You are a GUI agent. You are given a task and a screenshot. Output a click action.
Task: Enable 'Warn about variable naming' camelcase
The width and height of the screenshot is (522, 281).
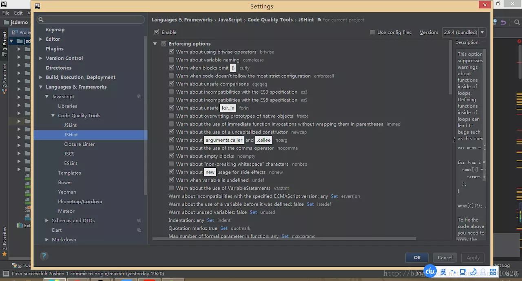pos(172,60)
